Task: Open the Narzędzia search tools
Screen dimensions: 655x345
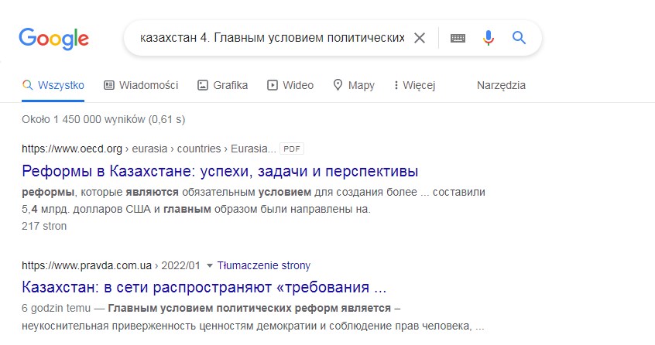Action: pyautogui.click(x=501, y=85)
